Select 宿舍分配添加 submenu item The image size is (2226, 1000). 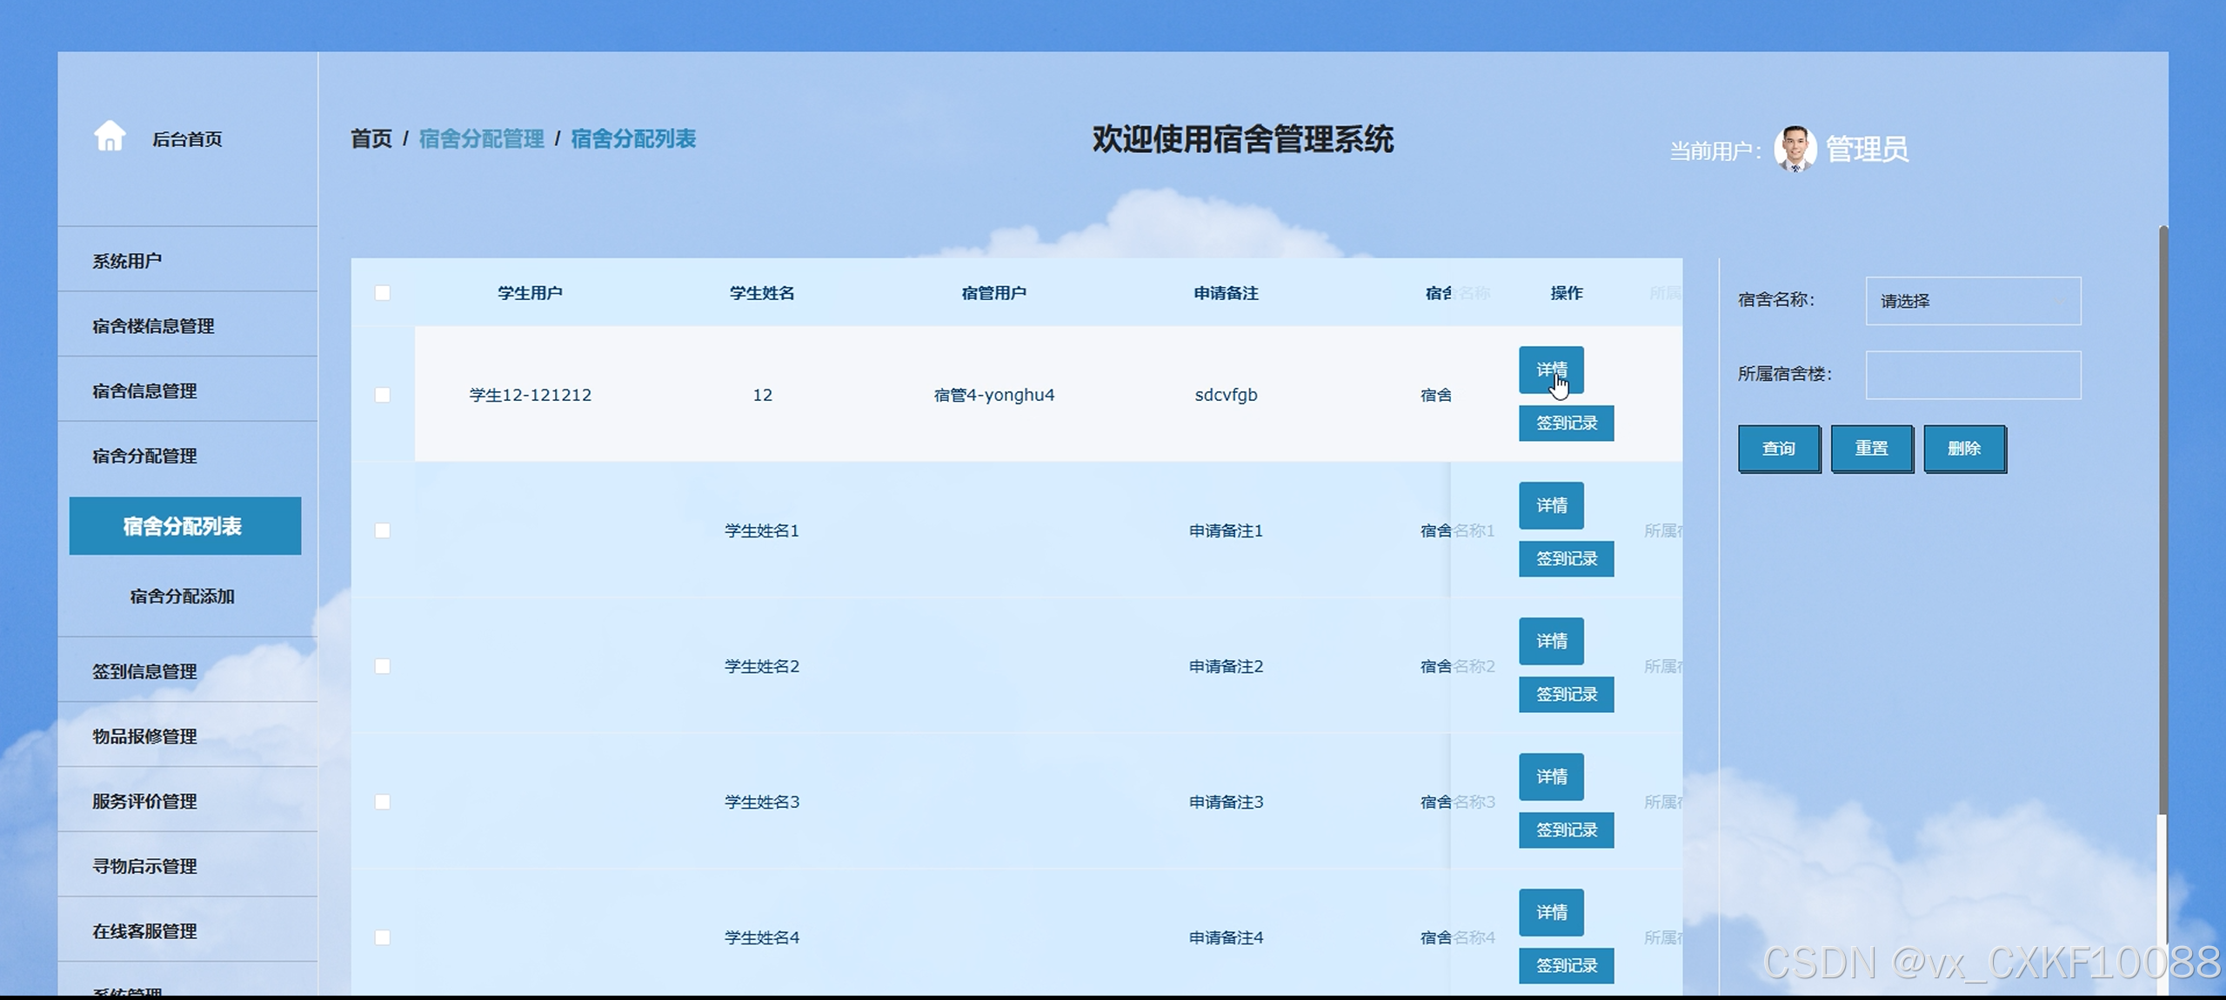(182, 597)
